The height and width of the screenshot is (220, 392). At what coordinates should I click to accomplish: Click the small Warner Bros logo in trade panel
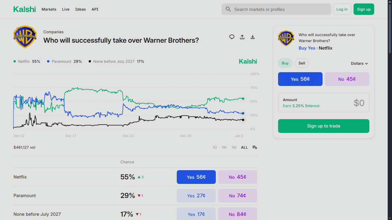click(286, 39)
